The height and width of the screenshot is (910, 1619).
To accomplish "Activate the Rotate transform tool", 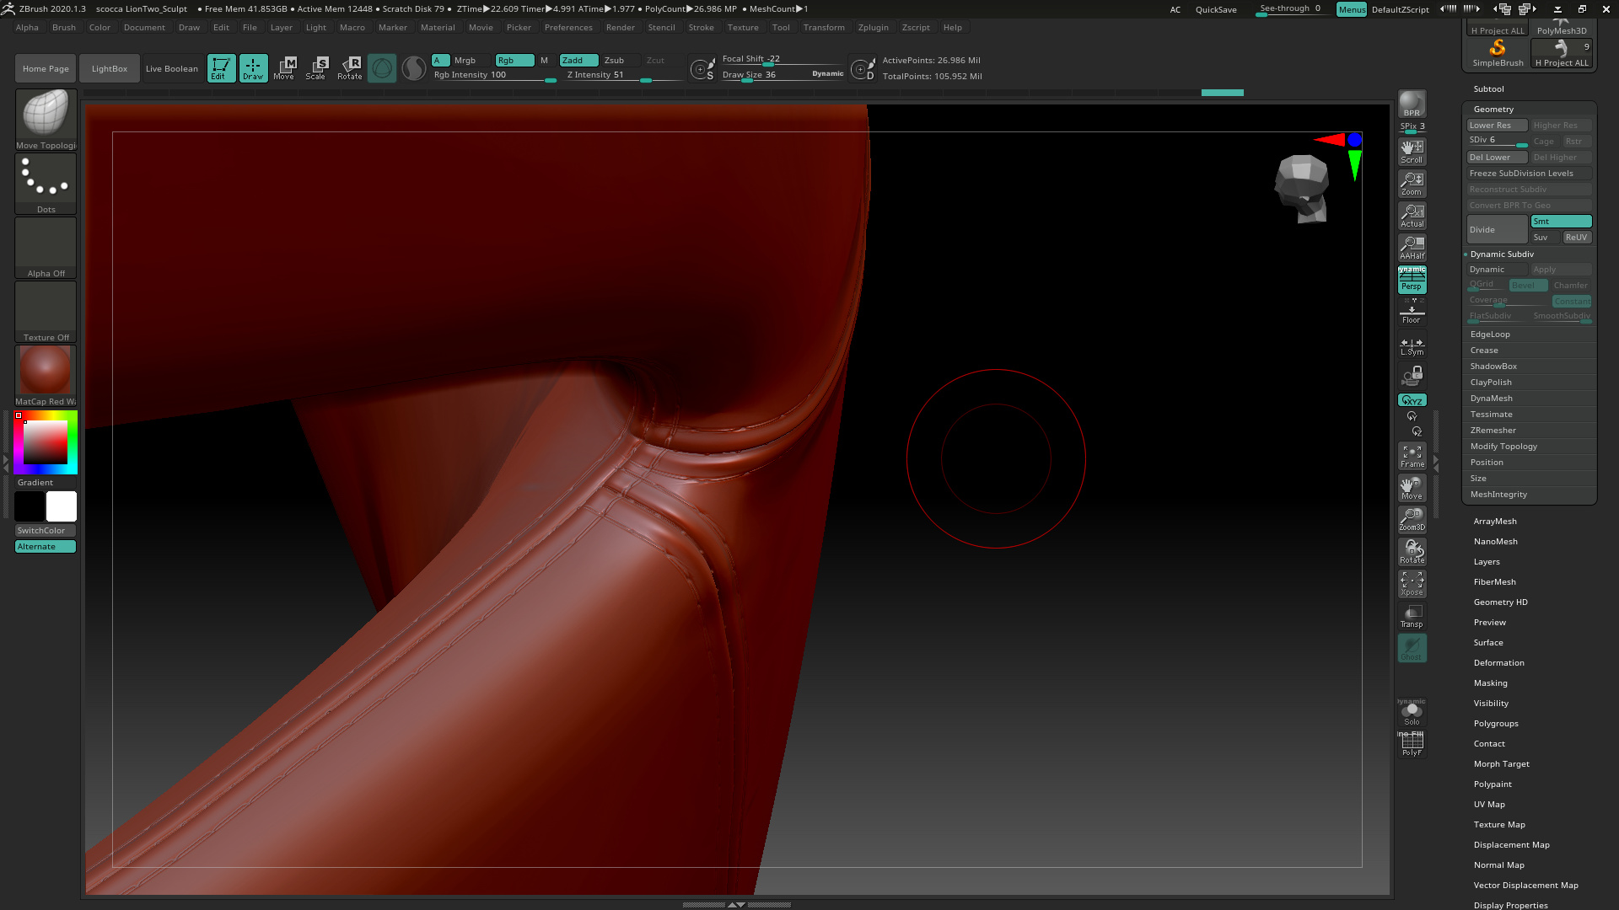I will coord(349,67).
